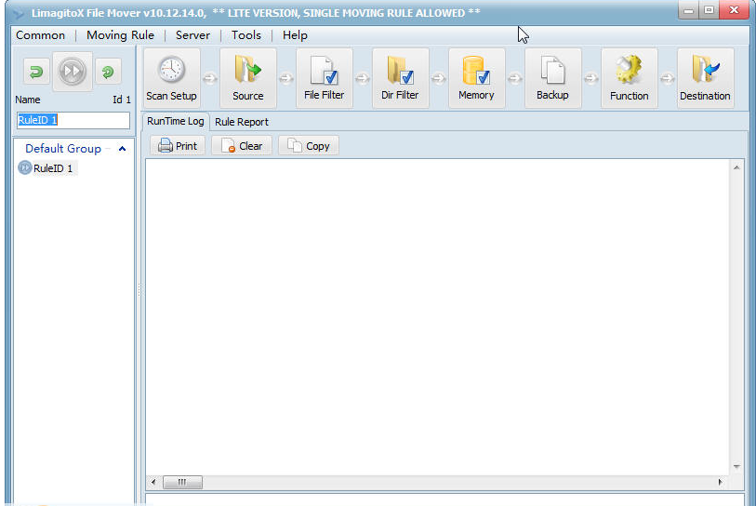Open the Scan Setup step

point(172,77)
